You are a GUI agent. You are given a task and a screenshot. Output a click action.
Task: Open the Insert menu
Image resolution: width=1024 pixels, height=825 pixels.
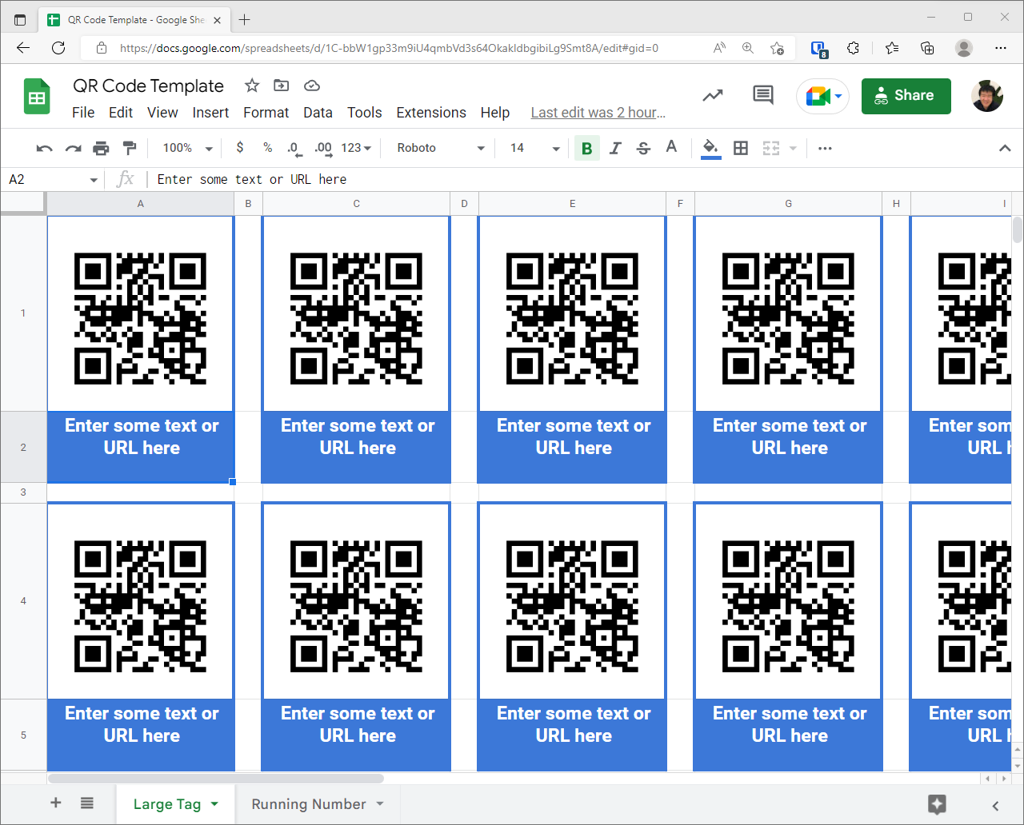pyautogui.click(x=210, y=113)
